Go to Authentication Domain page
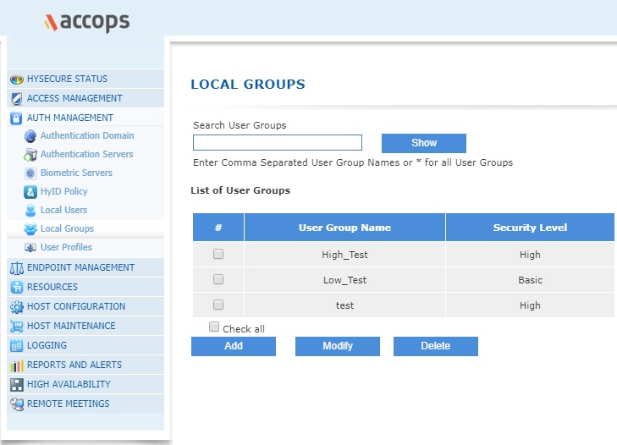This screenshot has width=617, height=445. 87,135
